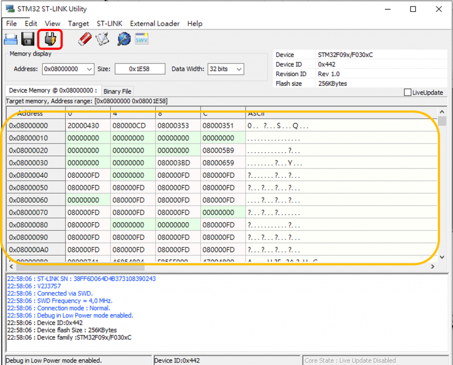Click the horizontal scrollbar thumb

[81, 267]
